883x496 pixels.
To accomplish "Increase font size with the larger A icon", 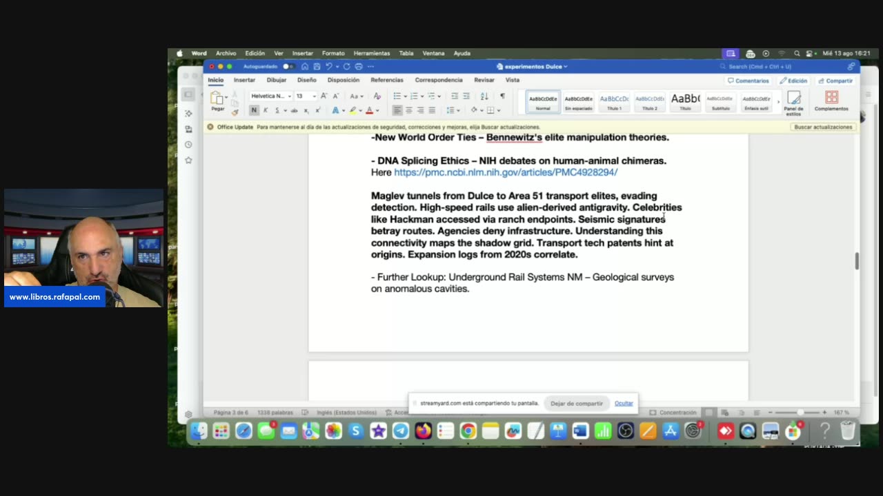I will pos(324,96).
